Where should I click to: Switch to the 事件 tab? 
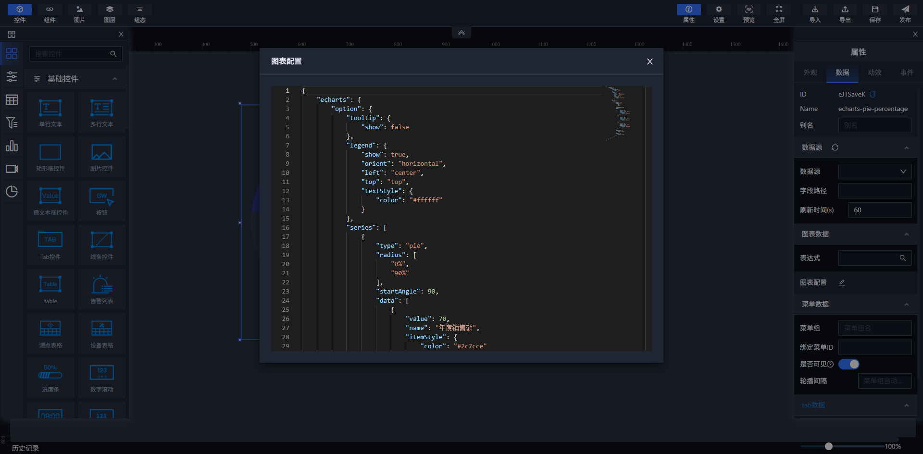[x=907, y=73]
